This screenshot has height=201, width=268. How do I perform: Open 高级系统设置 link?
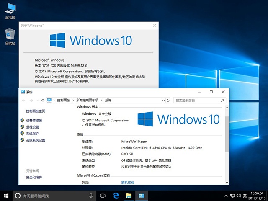[35, 140]
